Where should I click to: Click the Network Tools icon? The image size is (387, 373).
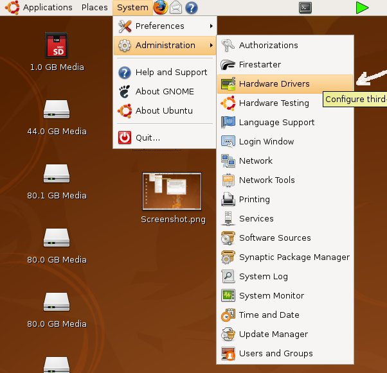tap(228, 180)
